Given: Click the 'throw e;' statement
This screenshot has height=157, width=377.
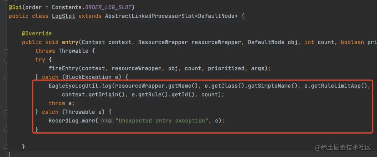Looking at the screenshot, I should click(62, 103).
